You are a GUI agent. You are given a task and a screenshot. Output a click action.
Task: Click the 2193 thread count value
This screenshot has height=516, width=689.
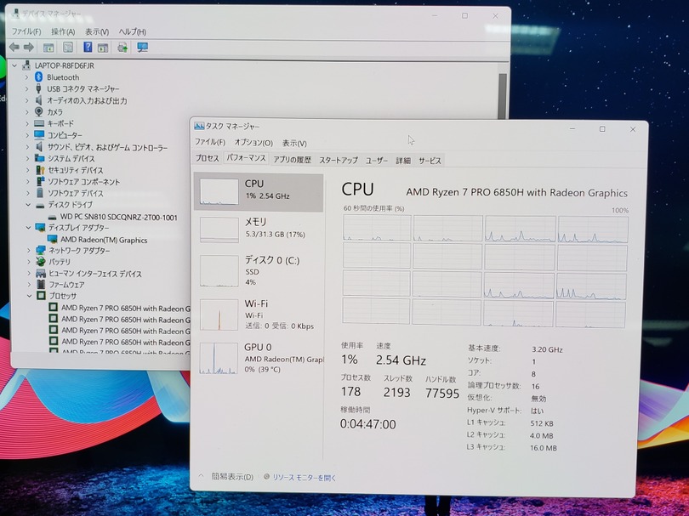396,392
